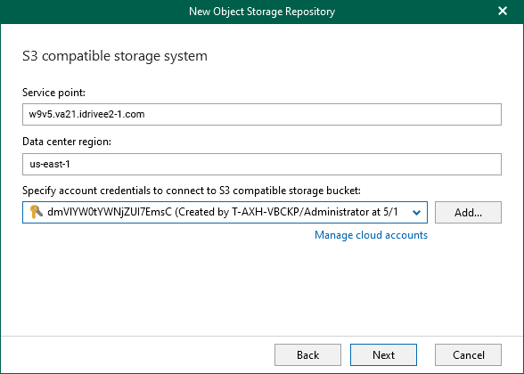This screenshot has height=374, width=524.
Task: Click the 'New Object Storage Repository' title
Action: point(262,12)
